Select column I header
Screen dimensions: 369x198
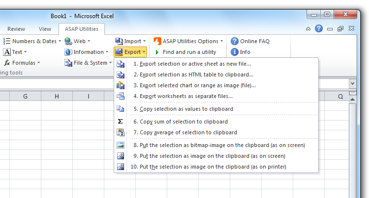(x=88, y=97)
